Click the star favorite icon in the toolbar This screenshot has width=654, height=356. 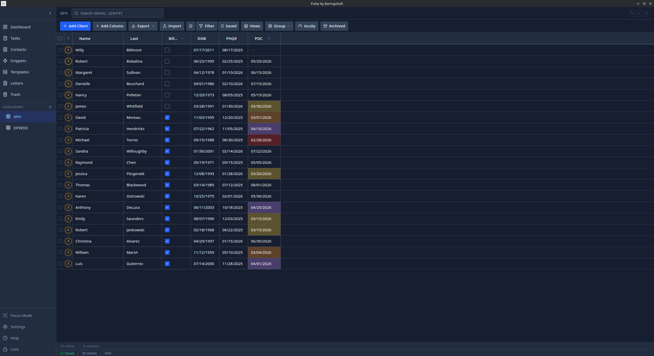tap(191, 26)
